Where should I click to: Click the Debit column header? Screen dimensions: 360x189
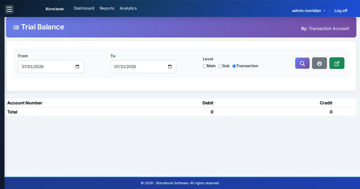click(x=208, y=103)
